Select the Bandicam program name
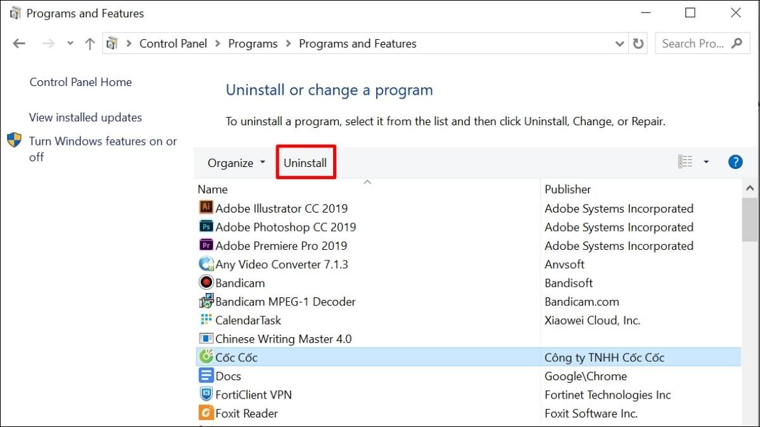760x427 pixels. pyautogui.click(x=240, y=283)
